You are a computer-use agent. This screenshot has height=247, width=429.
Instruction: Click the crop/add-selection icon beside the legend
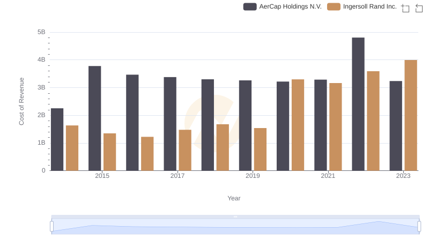[405, 8]
